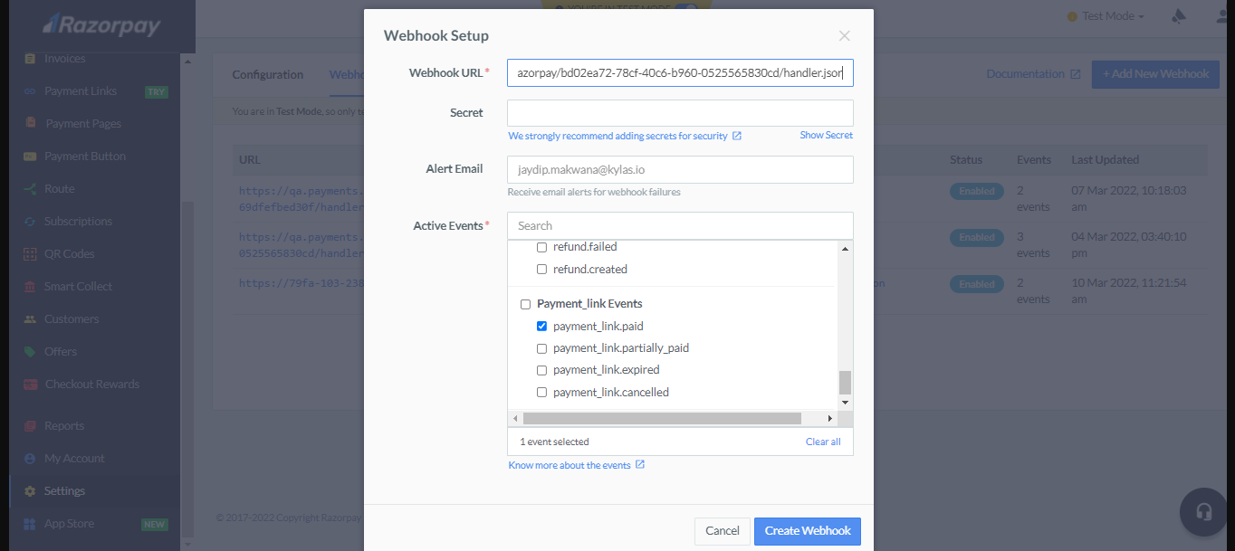This screenshot has height=551, width=1235.
Task: Check the payment_link.partially_paid event
Action: point(541,348)
